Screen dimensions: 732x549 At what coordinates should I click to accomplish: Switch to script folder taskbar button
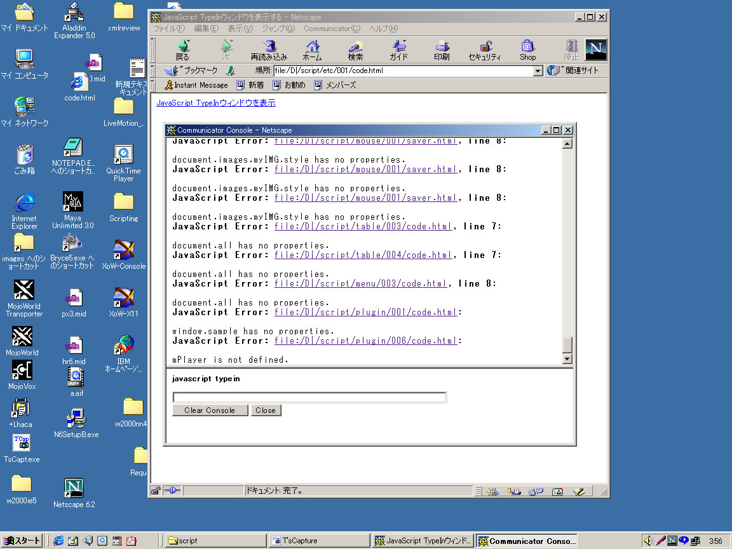[215, 541]
